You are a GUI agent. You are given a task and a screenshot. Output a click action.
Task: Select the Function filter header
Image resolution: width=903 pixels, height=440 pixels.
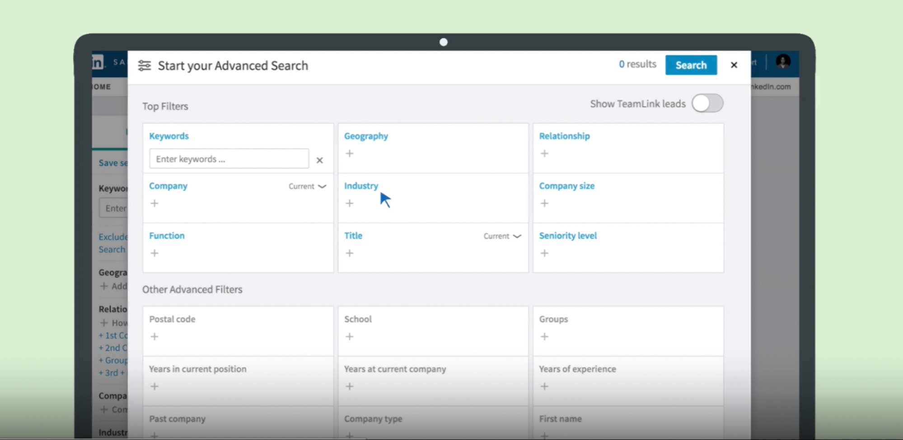(x=167, y=235)
